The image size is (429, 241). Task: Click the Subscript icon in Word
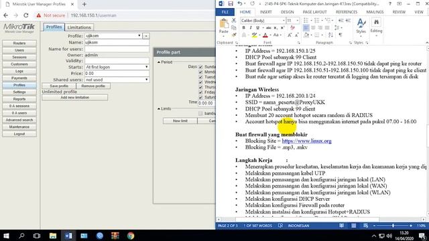click(275, 27)
